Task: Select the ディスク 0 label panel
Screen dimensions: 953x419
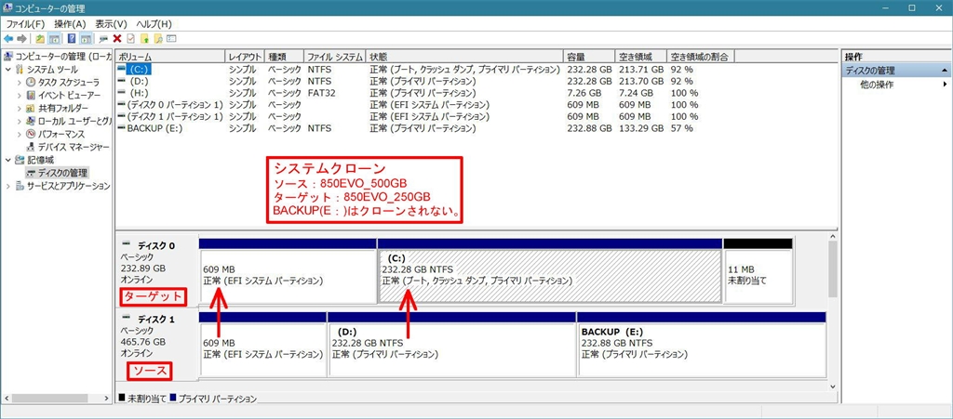Action: click(x=156, y=271)
